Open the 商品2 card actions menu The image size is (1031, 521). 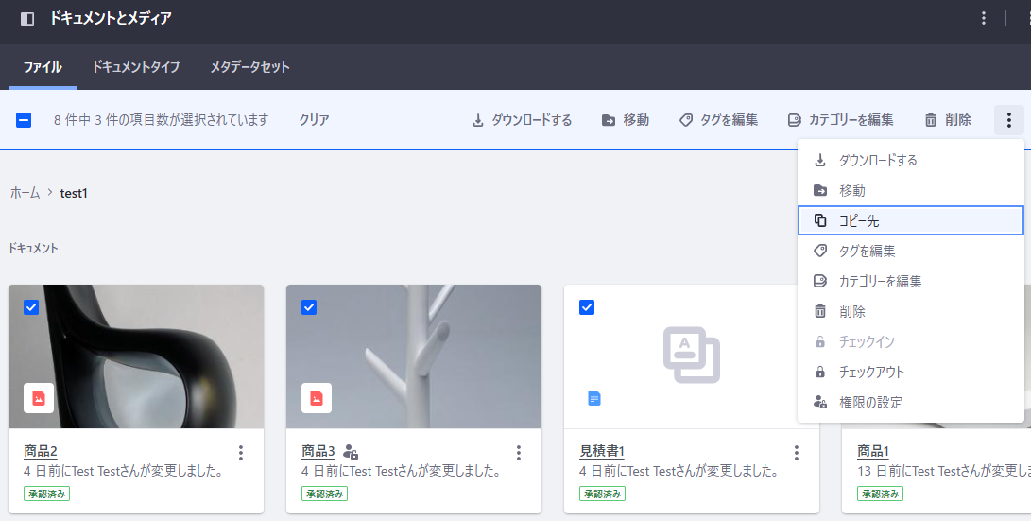241,453
